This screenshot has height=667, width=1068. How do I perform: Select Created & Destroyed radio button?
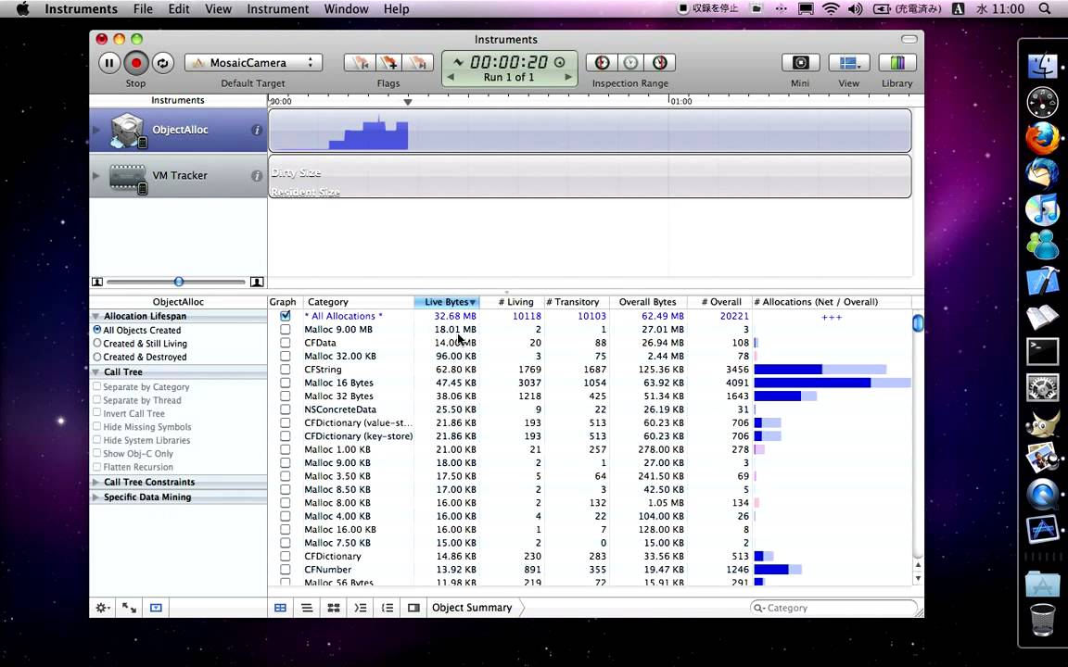pos(97,357)
